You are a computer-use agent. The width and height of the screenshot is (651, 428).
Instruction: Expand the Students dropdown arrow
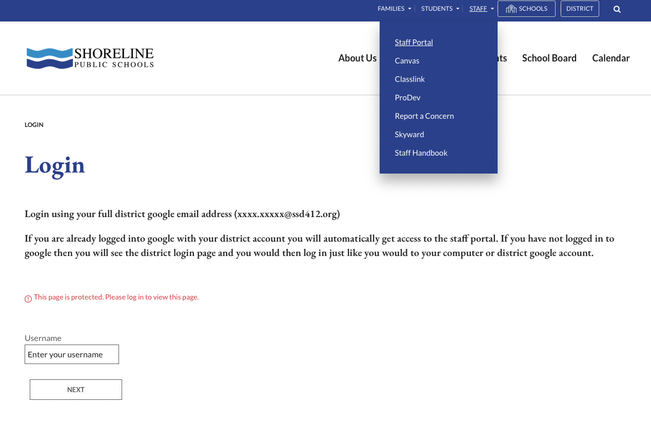458,9
